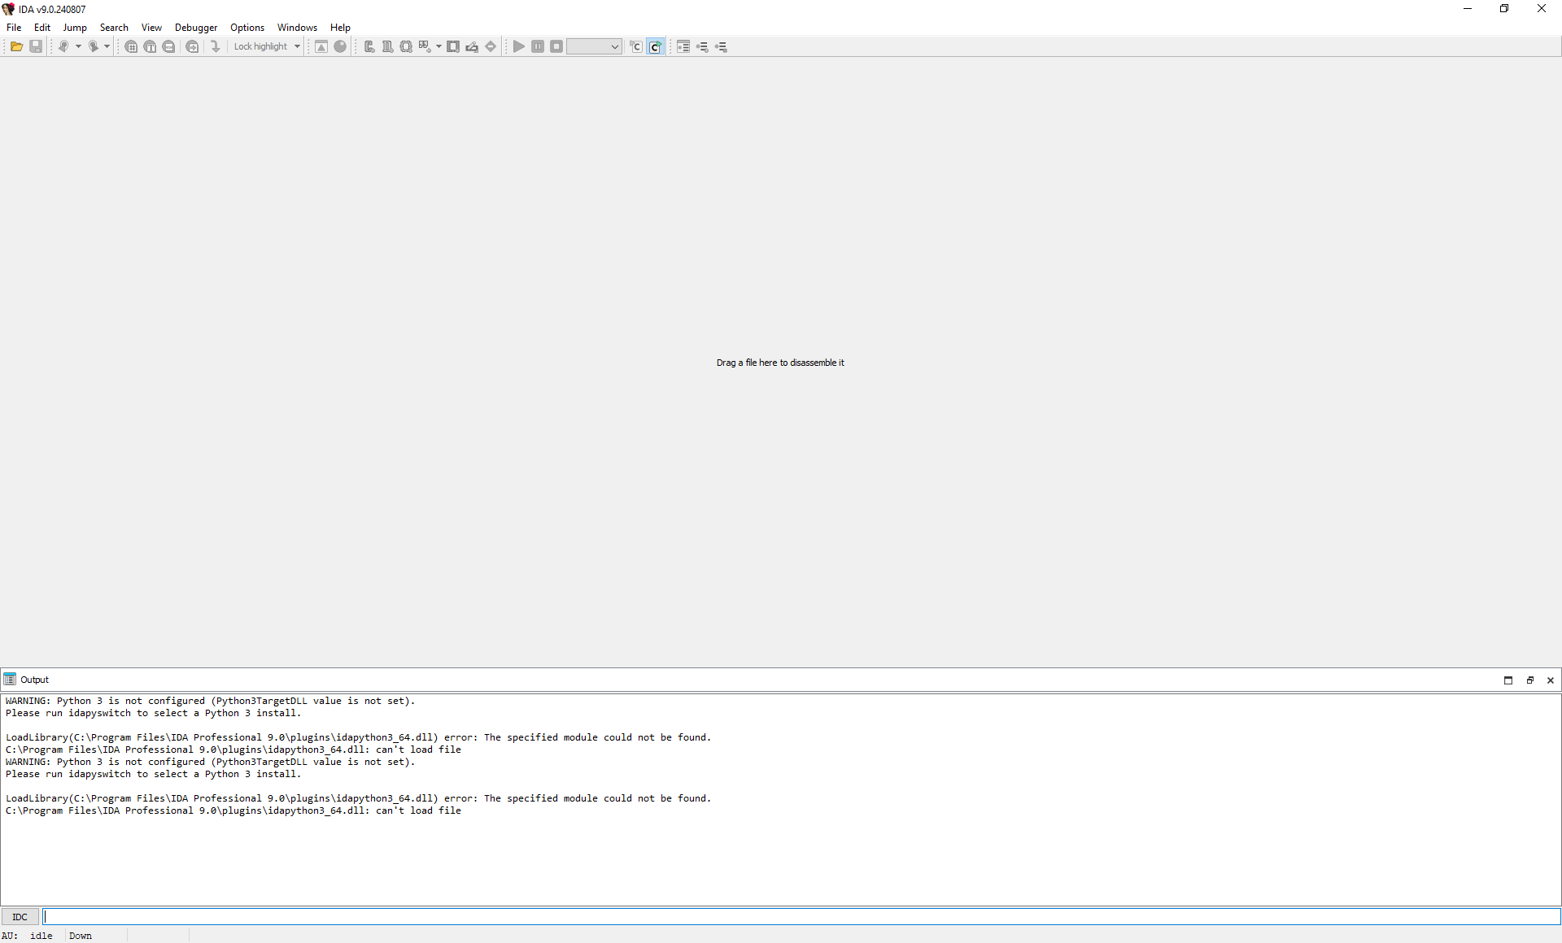Image resolution: width=1562 pixels, height=943 pixels.
Task: Stop the debugger process
Action: (556, 46)
